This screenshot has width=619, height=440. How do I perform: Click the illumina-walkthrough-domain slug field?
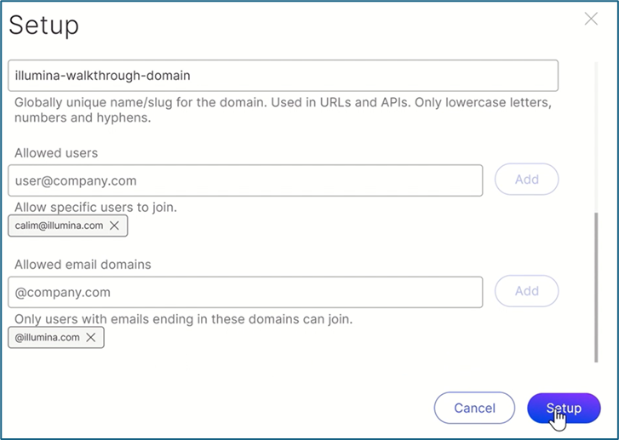[x=283, y=76]
